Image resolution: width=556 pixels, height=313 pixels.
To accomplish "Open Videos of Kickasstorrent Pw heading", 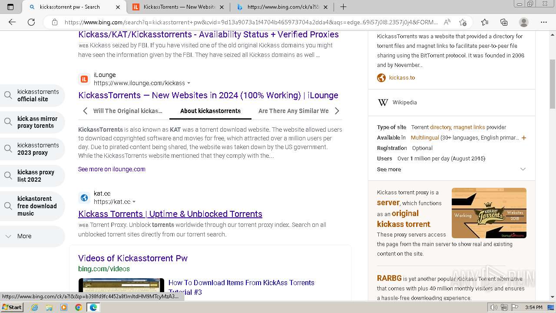I will point(133,258).
